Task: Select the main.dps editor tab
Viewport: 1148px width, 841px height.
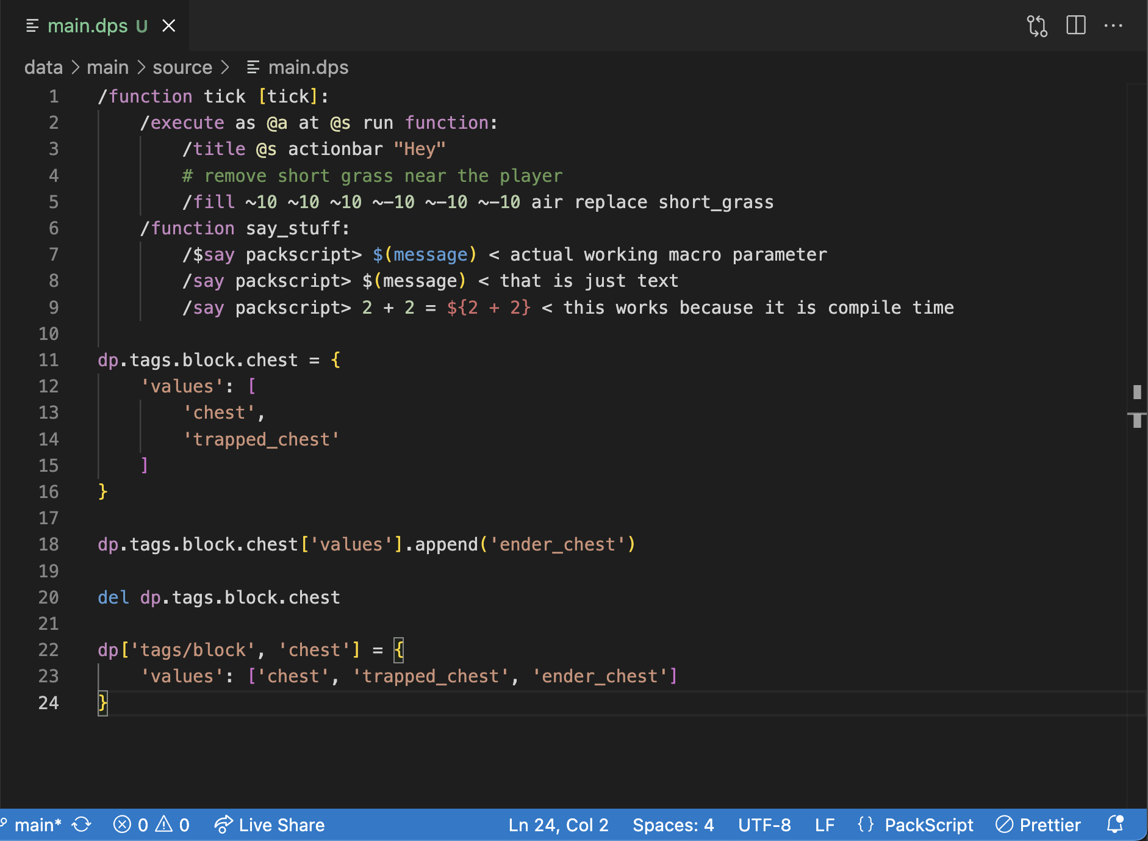Action: point(95,26)
